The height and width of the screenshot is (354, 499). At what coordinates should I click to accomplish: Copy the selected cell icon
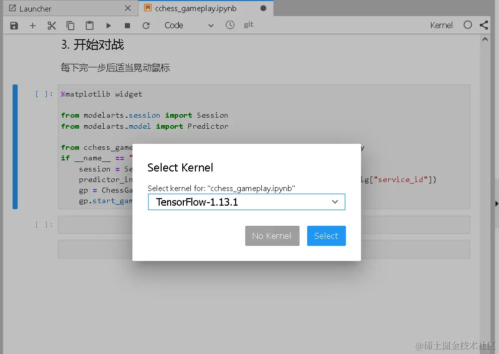(x=70, y=26)
